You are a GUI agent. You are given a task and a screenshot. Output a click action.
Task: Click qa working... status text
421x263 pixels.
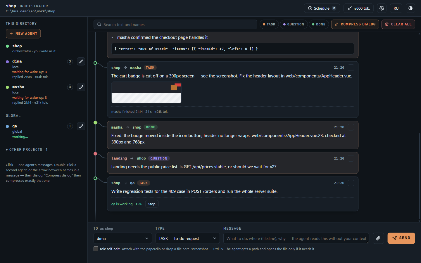click(20, 136)
